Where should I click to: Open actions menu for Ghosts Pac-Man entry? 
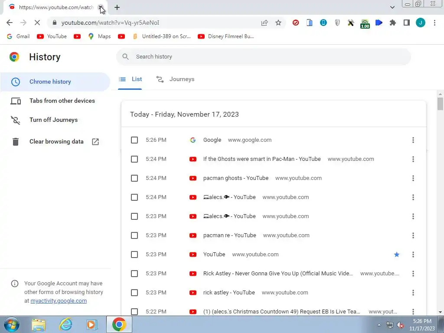[x=413, y=159]
